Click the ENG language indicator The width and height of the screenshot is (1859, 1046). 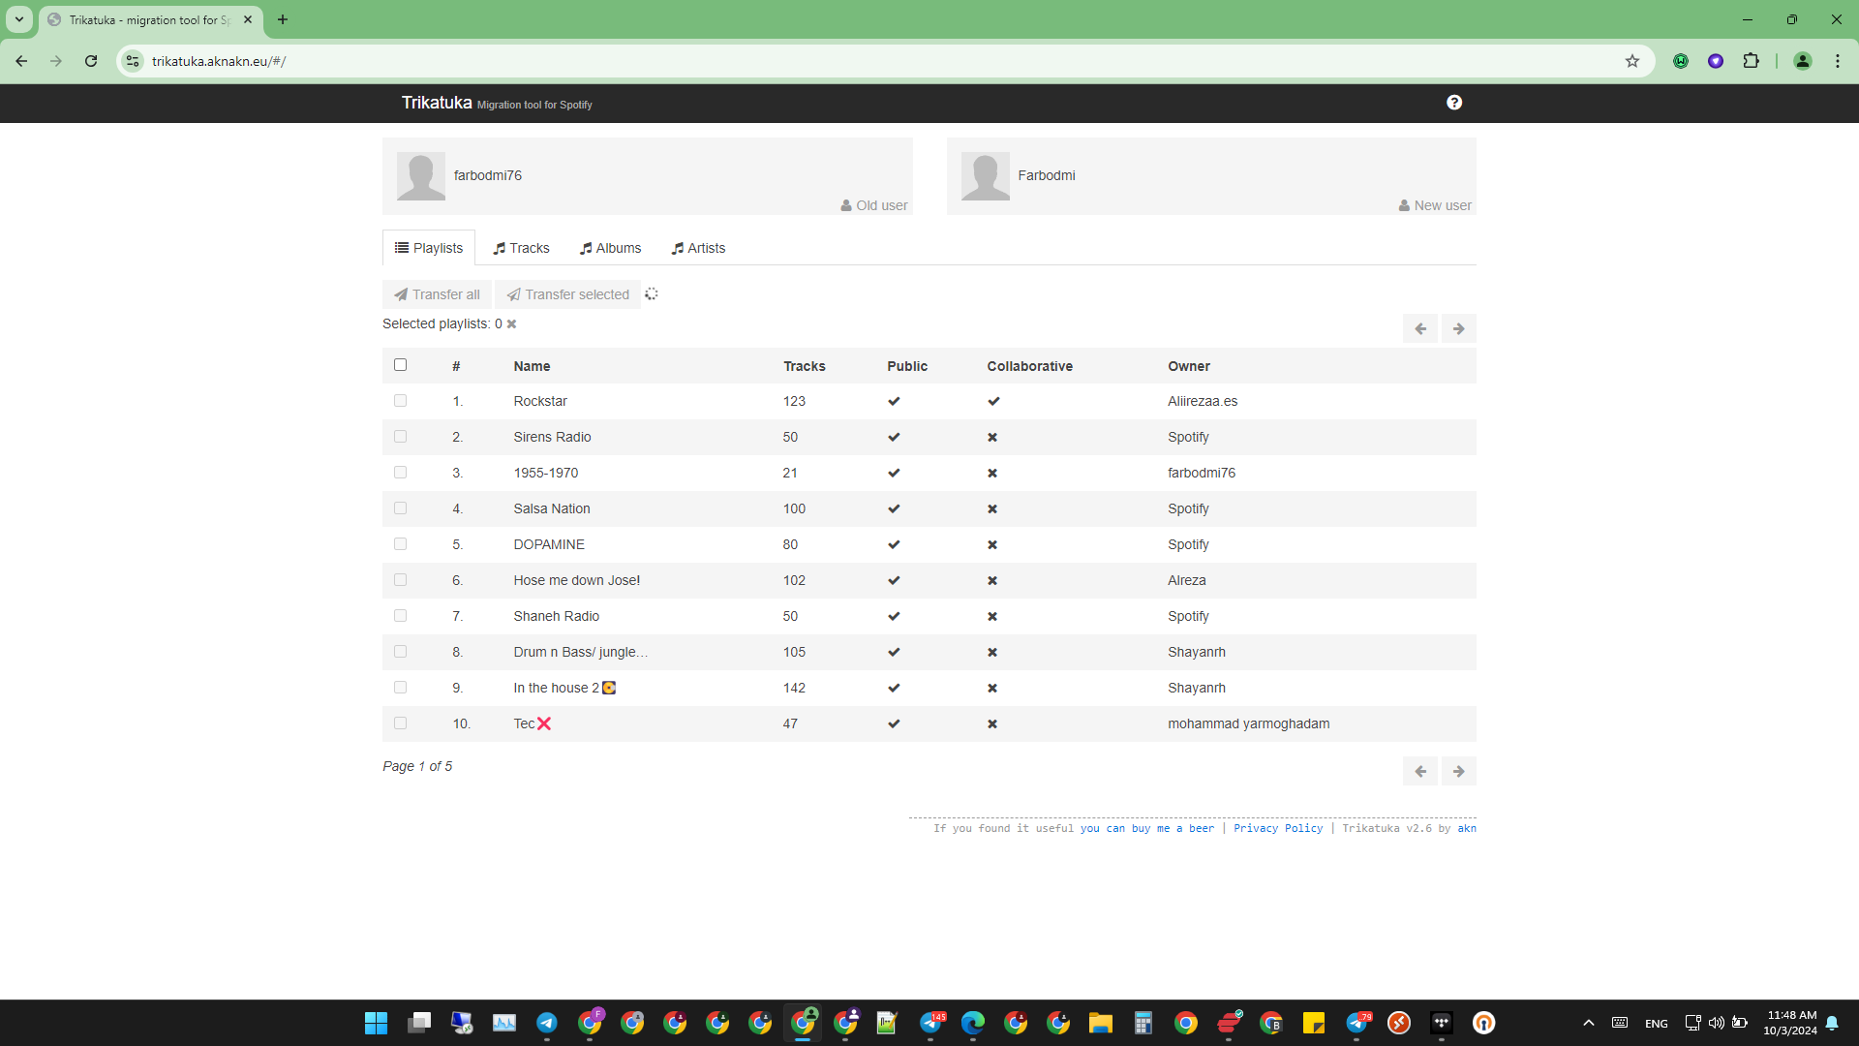(x=1656, y=1023)
